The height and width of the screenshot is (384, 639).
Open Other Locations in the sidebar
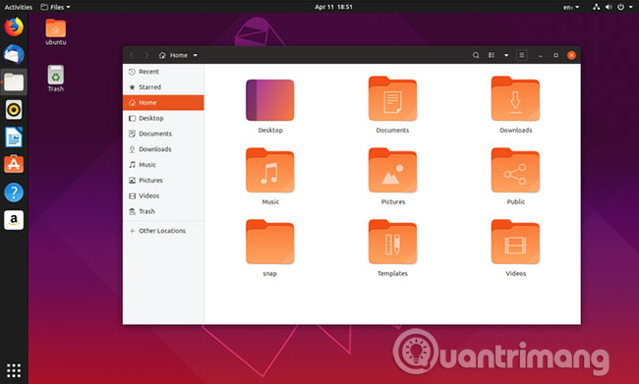tap(163, 231)
